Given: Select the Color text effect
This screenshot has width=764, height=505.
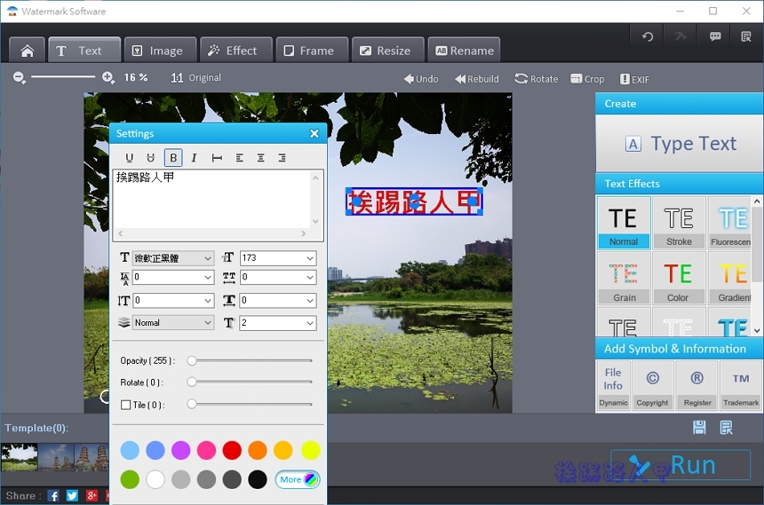Looking at the screenshot, I should (679, 278).
